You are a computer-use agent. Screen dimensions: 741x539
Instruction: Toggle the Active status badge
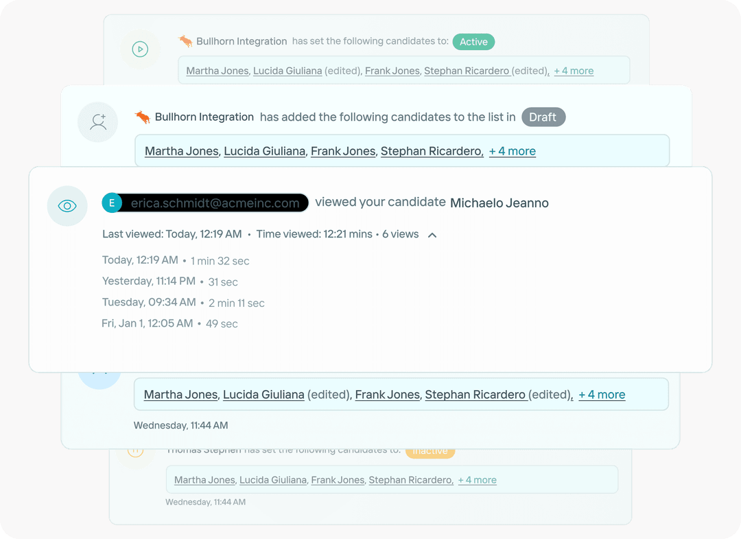tap(473, 41)
